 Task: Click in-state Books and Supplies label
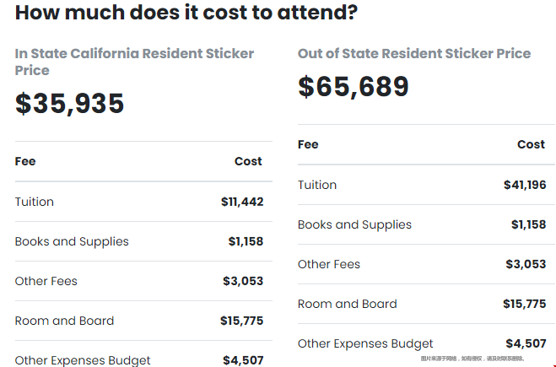[x=72, y=241]
